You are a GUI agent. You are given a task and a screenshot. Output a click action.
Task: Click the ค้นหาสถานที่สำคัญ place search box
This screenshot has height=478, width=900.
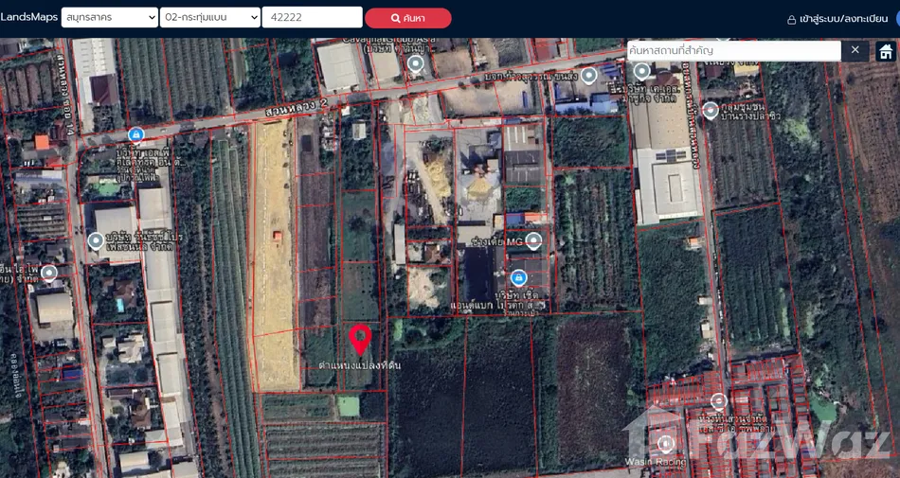(x=733, y=50)
